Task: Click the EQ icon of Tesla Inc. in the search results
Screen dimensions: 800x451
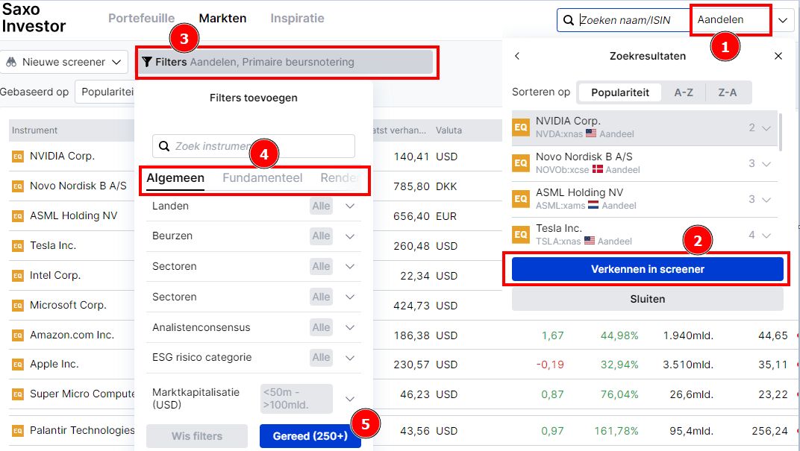Action: pos(521,234)
